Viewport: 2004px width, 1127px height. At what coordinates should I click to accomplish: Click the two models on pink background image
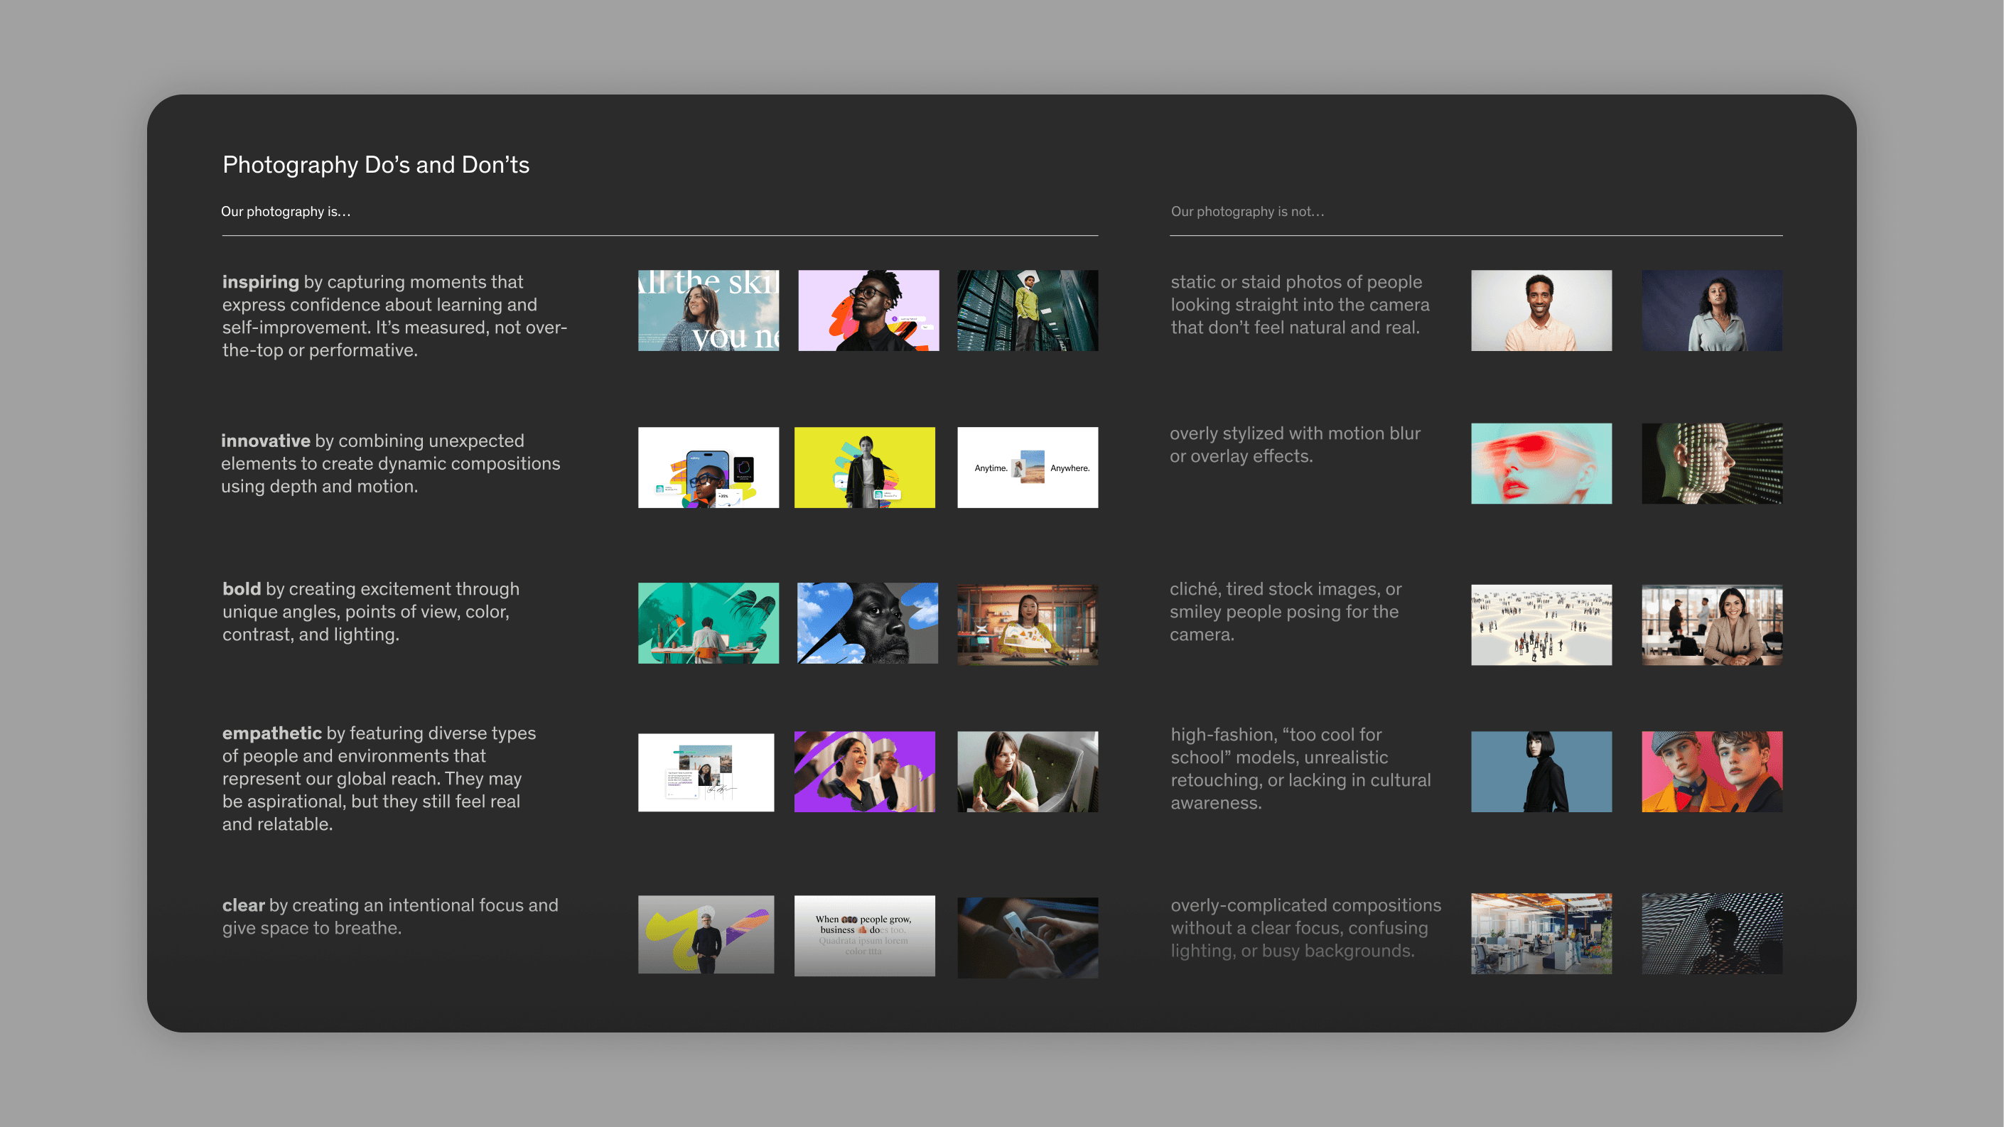pos(1711,772)
